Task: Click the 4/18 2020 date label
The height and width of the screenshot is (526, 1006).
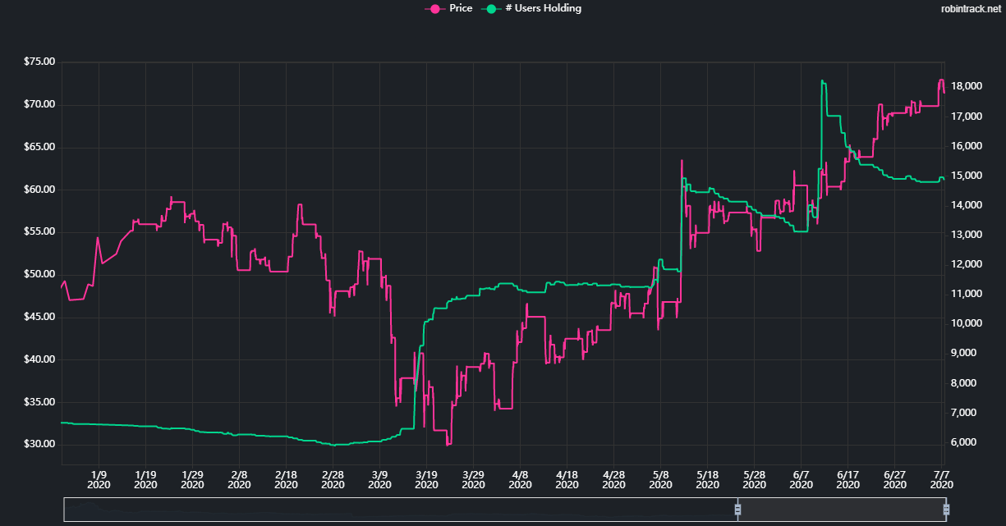Action: point(567,479)
